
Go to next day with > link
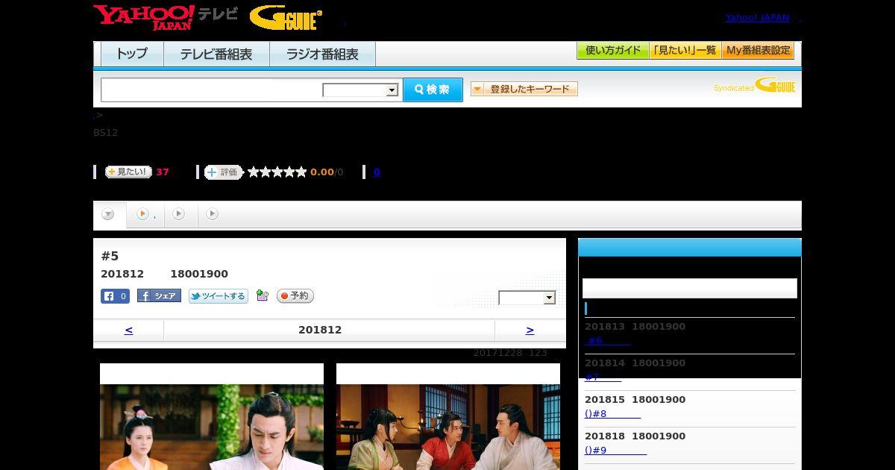point(530,330)
